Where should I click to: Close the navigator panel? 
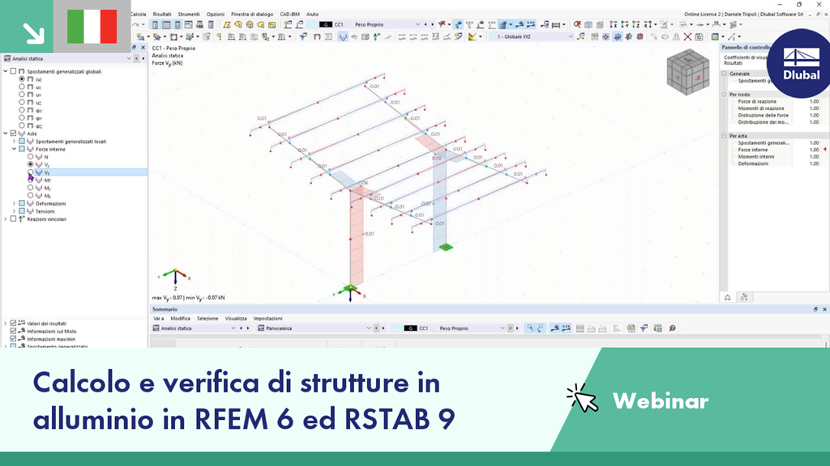143,48
